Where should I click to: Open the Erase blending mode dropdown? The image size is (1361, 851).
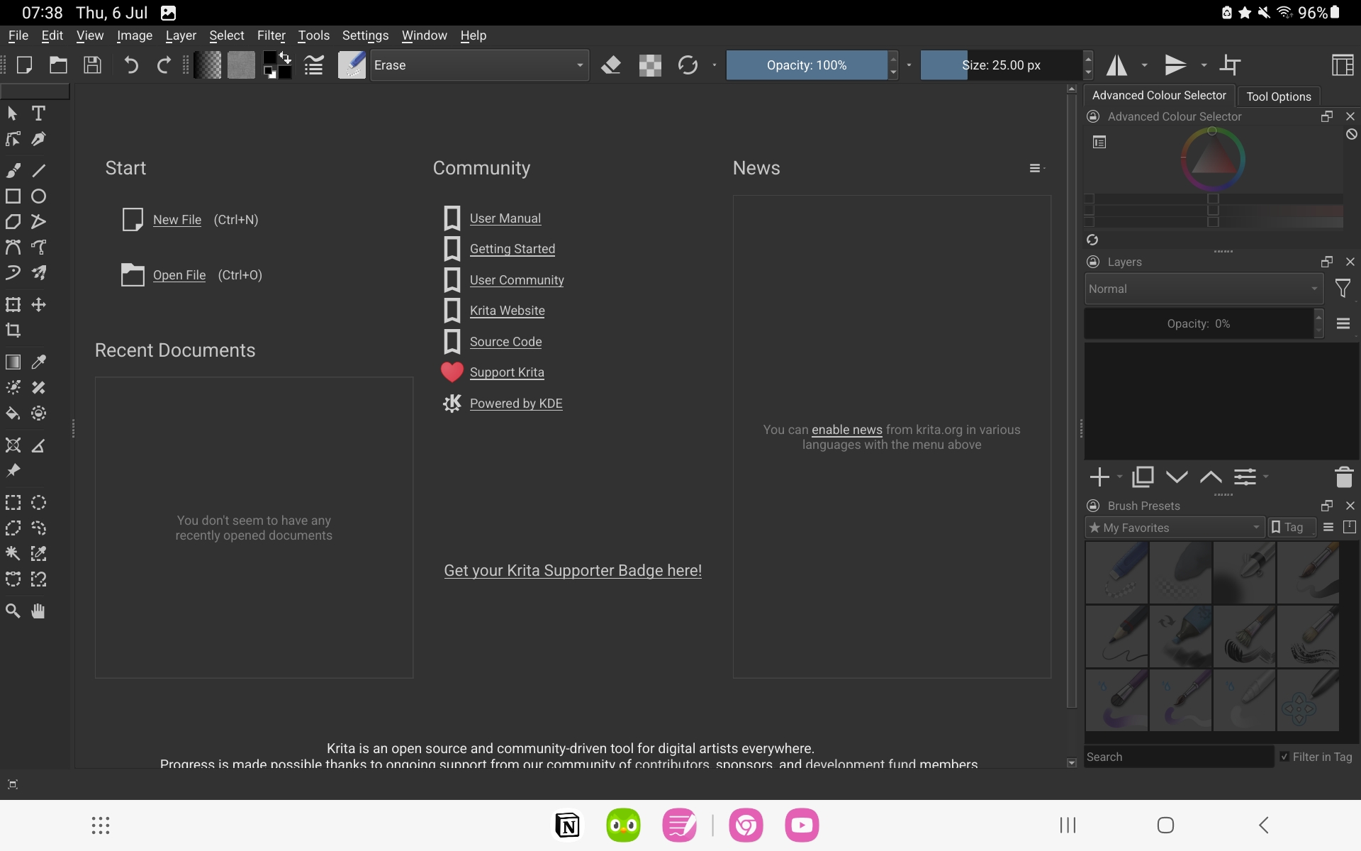click(479, 65)
